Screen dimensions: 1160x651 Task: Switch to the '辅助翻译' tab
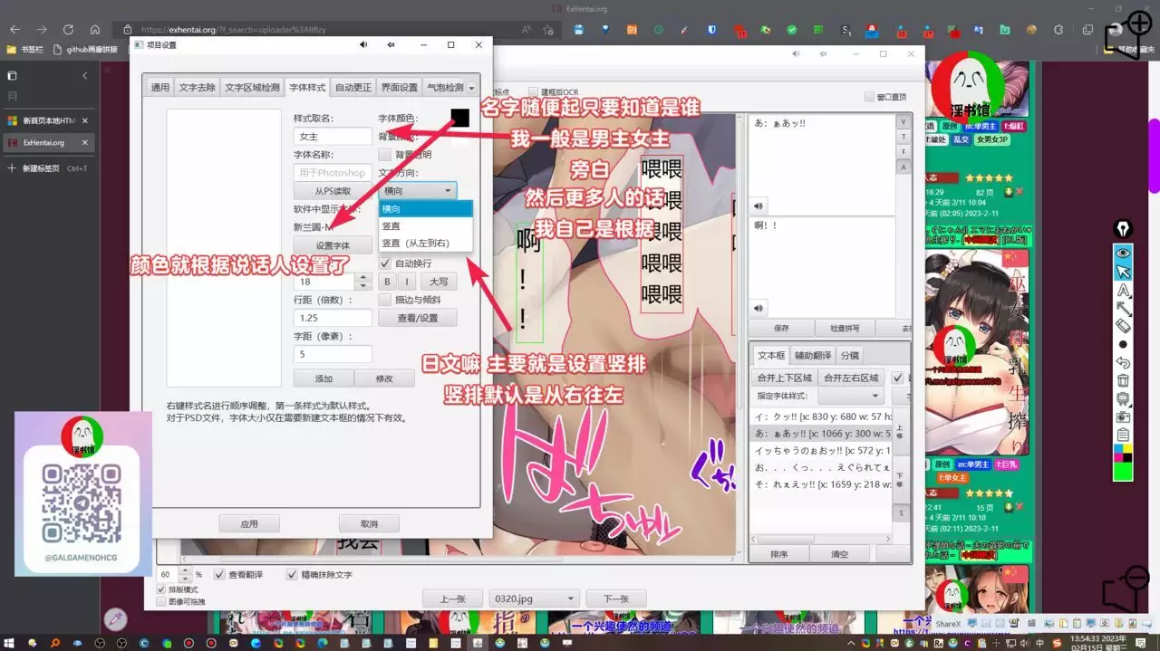tap(813, 356)
